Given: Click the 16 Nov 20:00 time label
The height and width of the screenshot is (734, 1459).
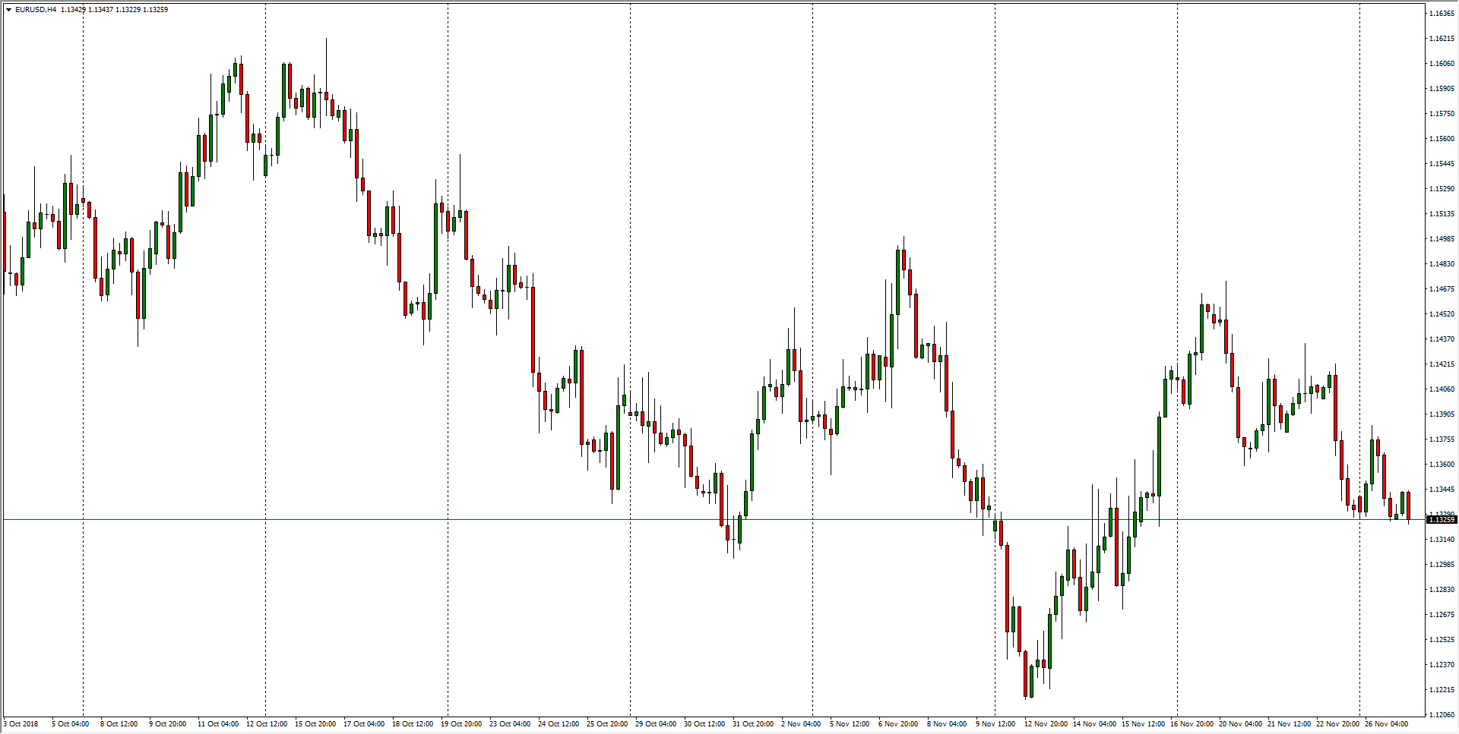Looking at the screenshot, I should point(1192,724).
